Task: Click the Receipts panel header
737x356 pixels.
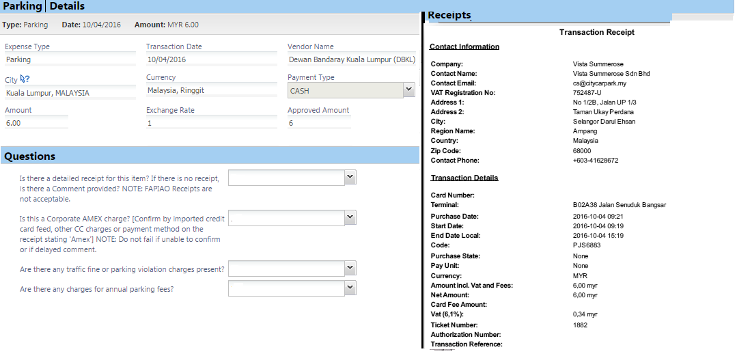Action: (449, 16)
